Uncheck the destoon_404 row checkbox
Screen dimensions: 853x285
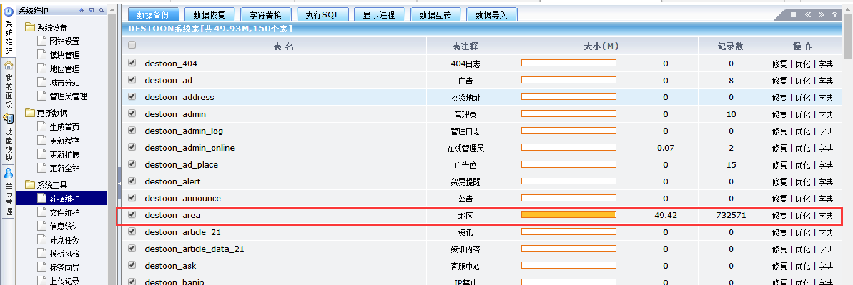click(x=131, y=63)
